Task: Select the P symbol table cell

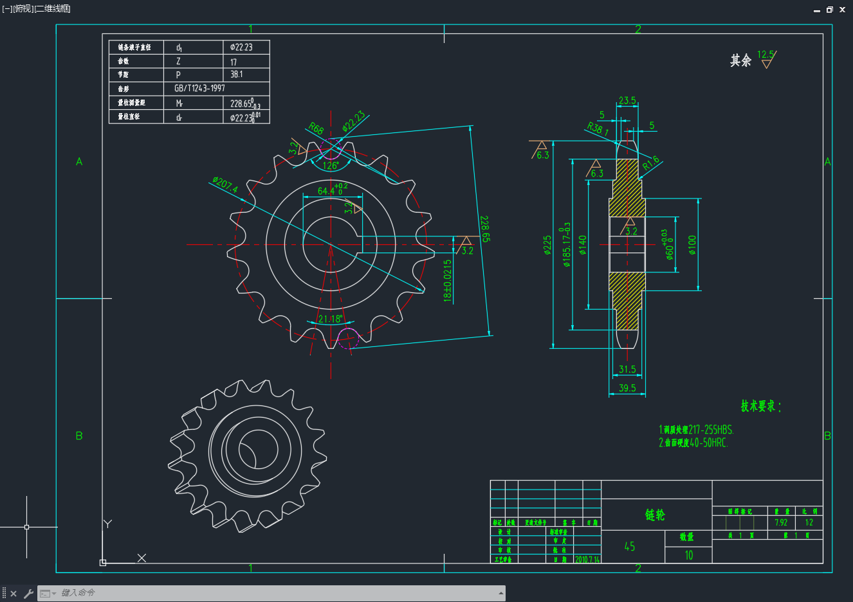Action: [x=178, y=75]
